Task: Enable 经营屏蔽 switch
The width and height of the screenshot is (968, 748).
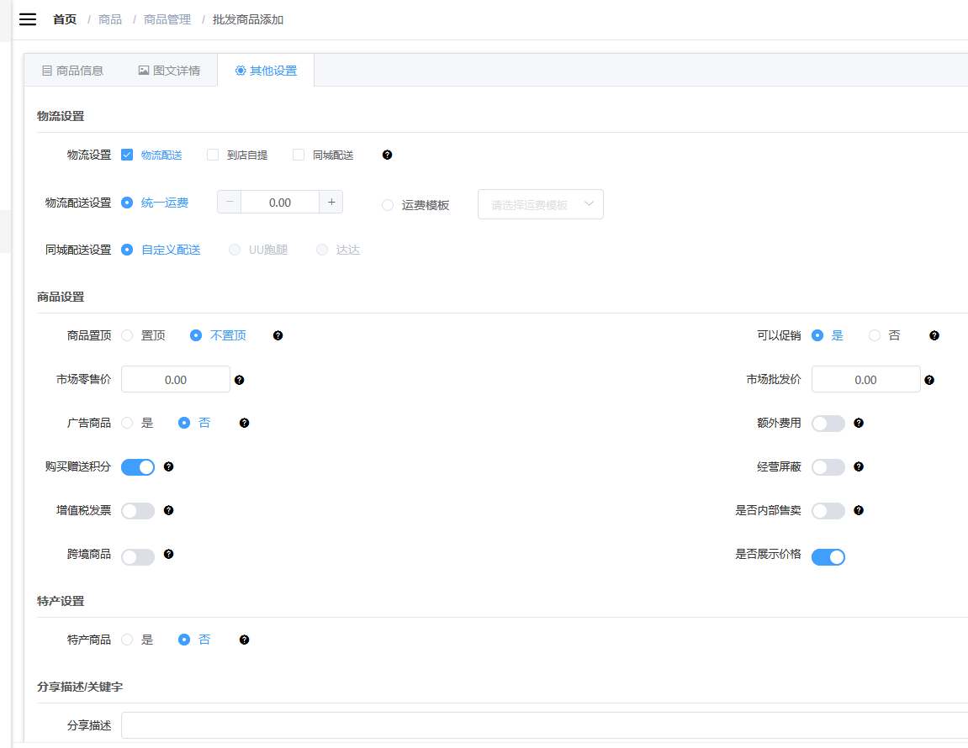Action: [828, 467]
